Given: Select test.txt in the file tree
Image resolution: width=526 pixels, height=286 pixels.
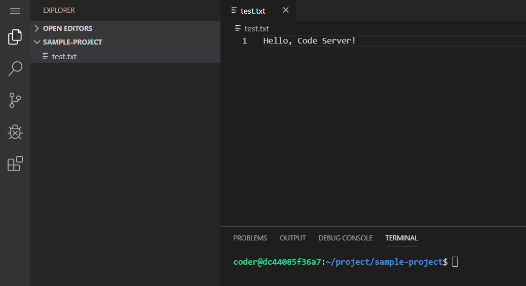Looking at the screenshot, I should (126, 56).
